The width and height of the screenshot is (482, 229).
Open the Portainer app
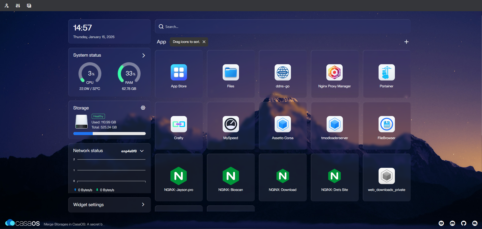(x=386, y=73)
